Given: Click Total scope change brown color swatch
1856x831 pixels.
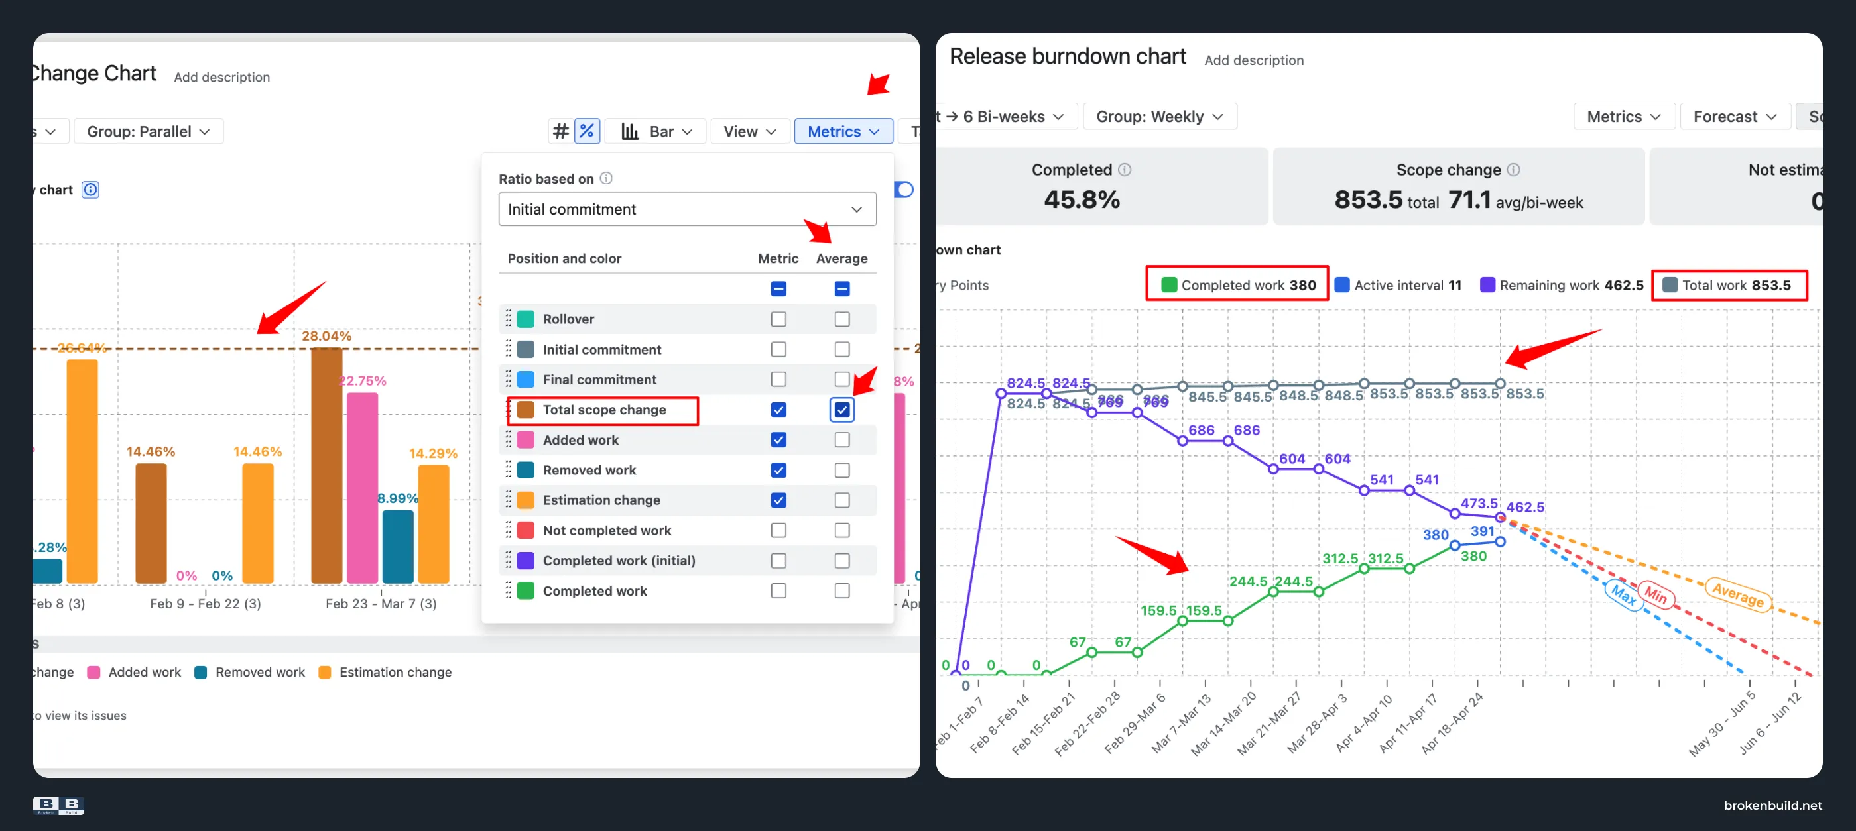Looking at the screenshot, I should point(526,410).
